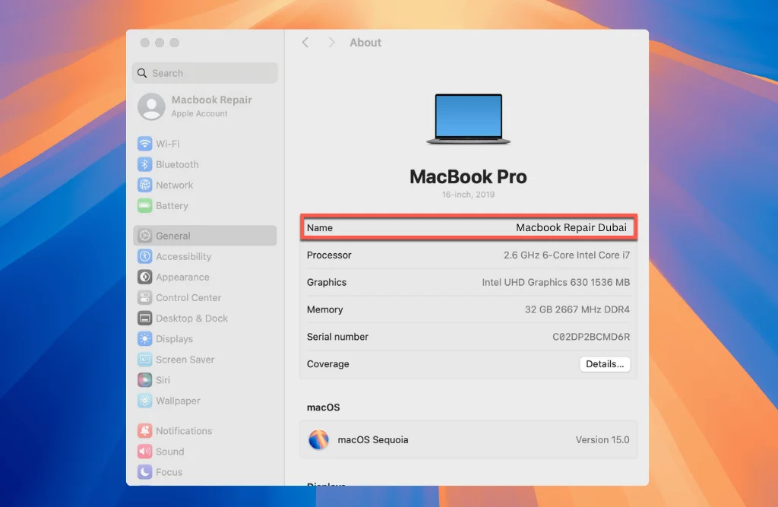Click the Search input field
Image resolution: width=778 pixels, height=507 pixels.
pyautogui.click(x=204, y=73)
